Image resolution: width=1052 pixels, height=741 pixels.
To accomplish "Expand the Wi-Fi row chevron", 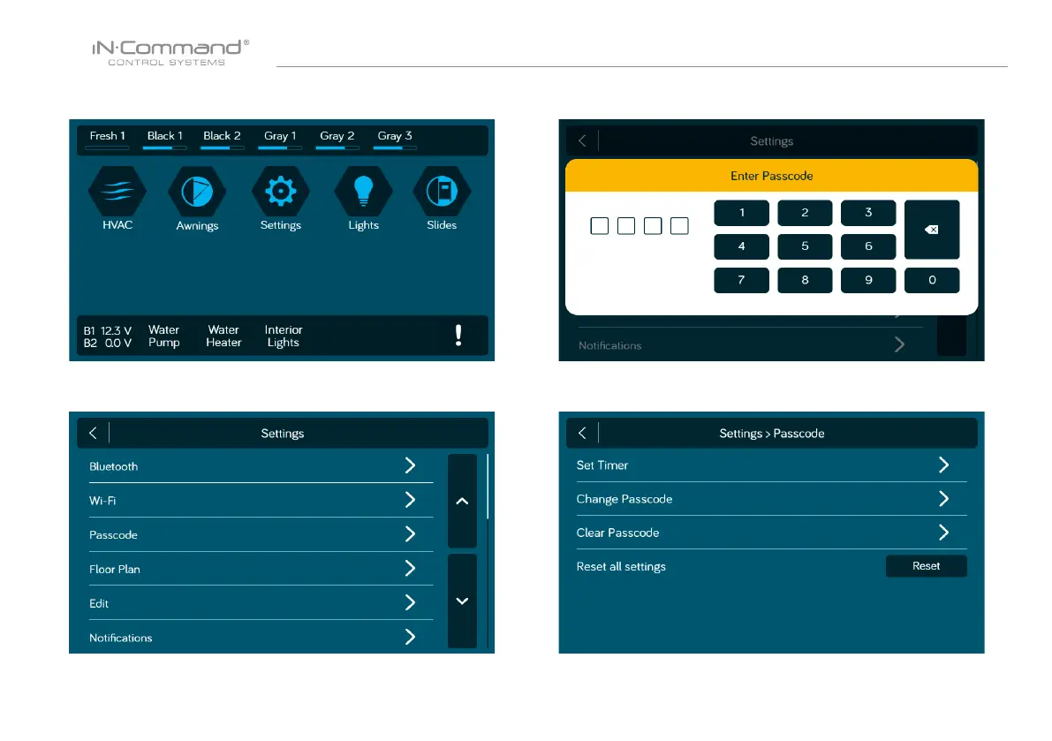I will [x=410, y=500].
